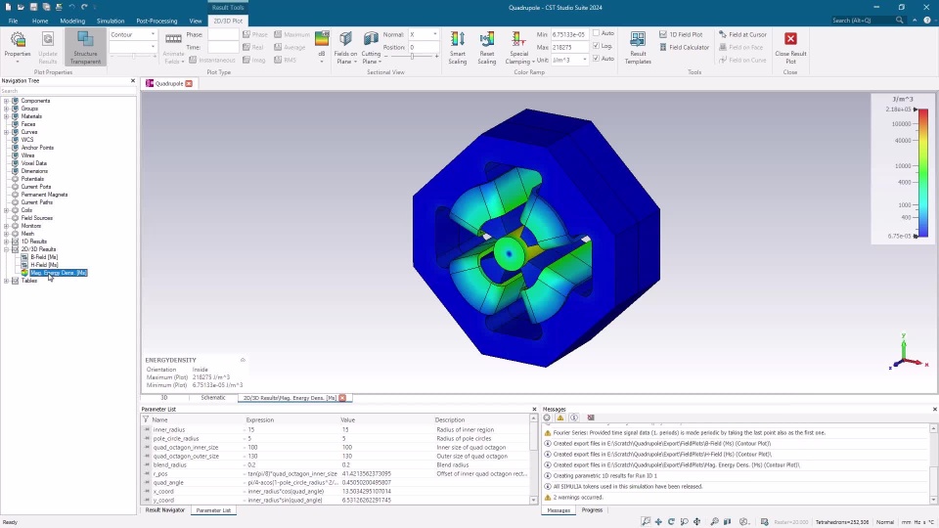Toggle Structure Transparent view
This screenshot has height=528, width=939.
(85, 47)
